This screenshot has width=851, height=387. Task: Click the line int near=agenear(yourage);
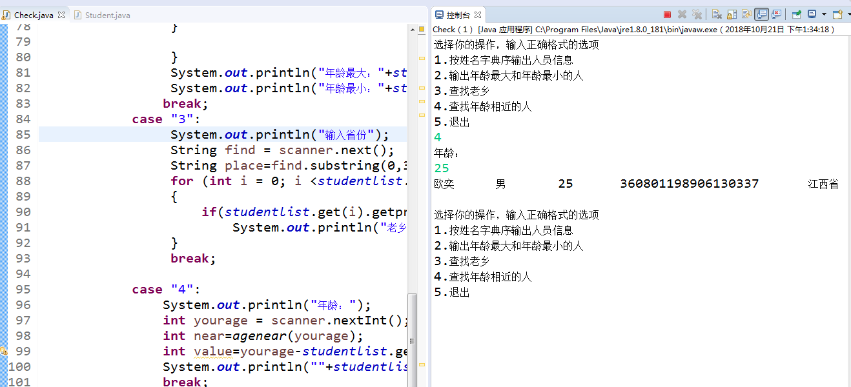click(x=263, y=336)
